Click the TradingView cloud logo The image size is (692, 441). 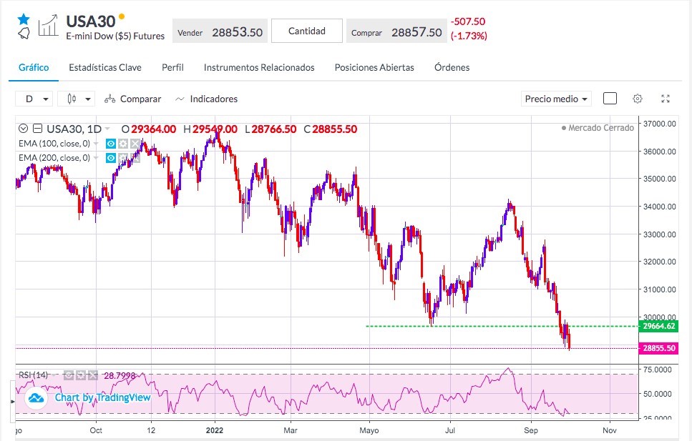point(36,398)
